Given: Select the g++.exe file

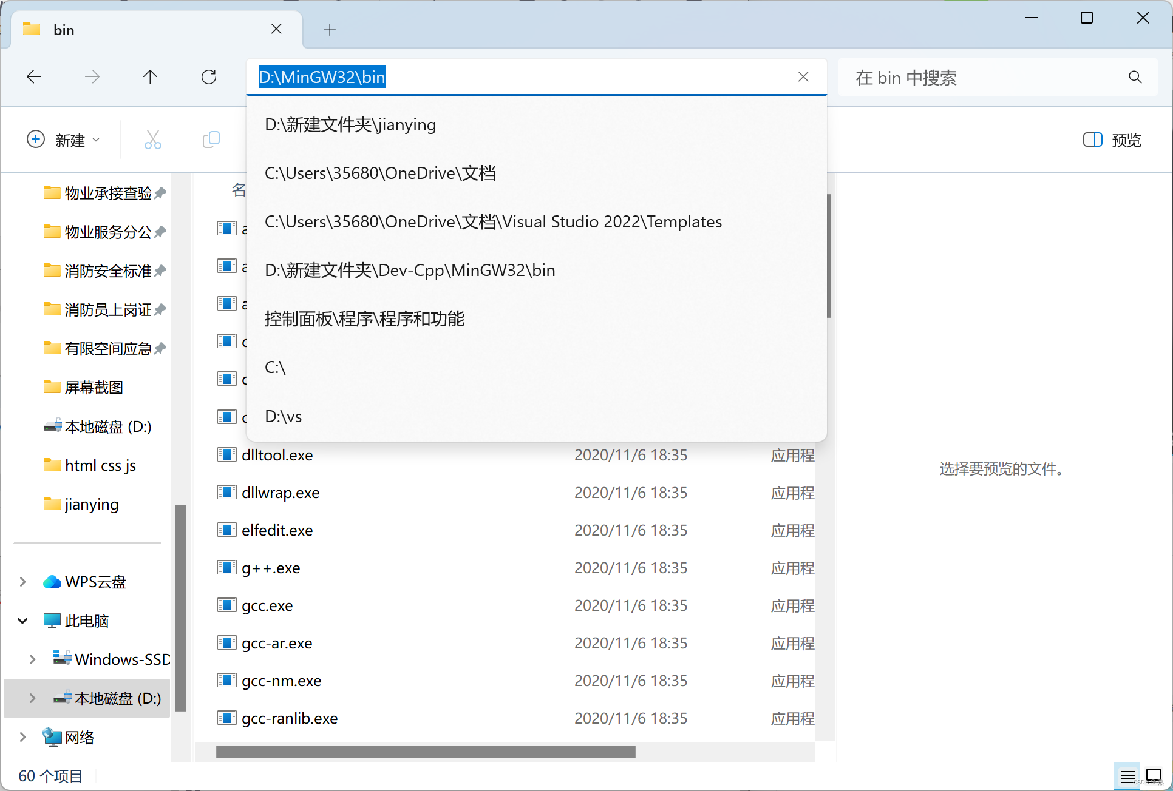Looking at the screenshot, I should (271, 568).
